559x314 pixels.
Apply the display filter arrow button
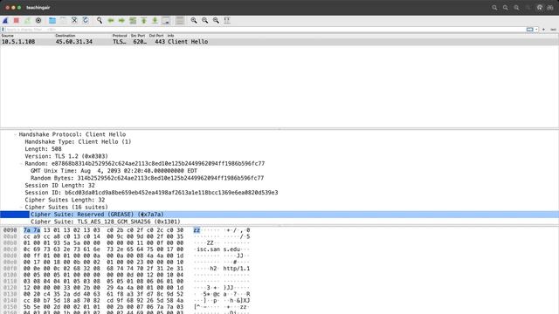530,30
